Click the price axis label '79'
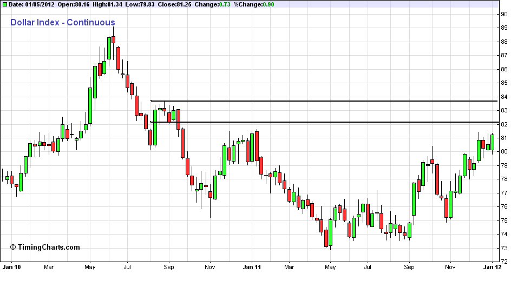 [504, 165]
